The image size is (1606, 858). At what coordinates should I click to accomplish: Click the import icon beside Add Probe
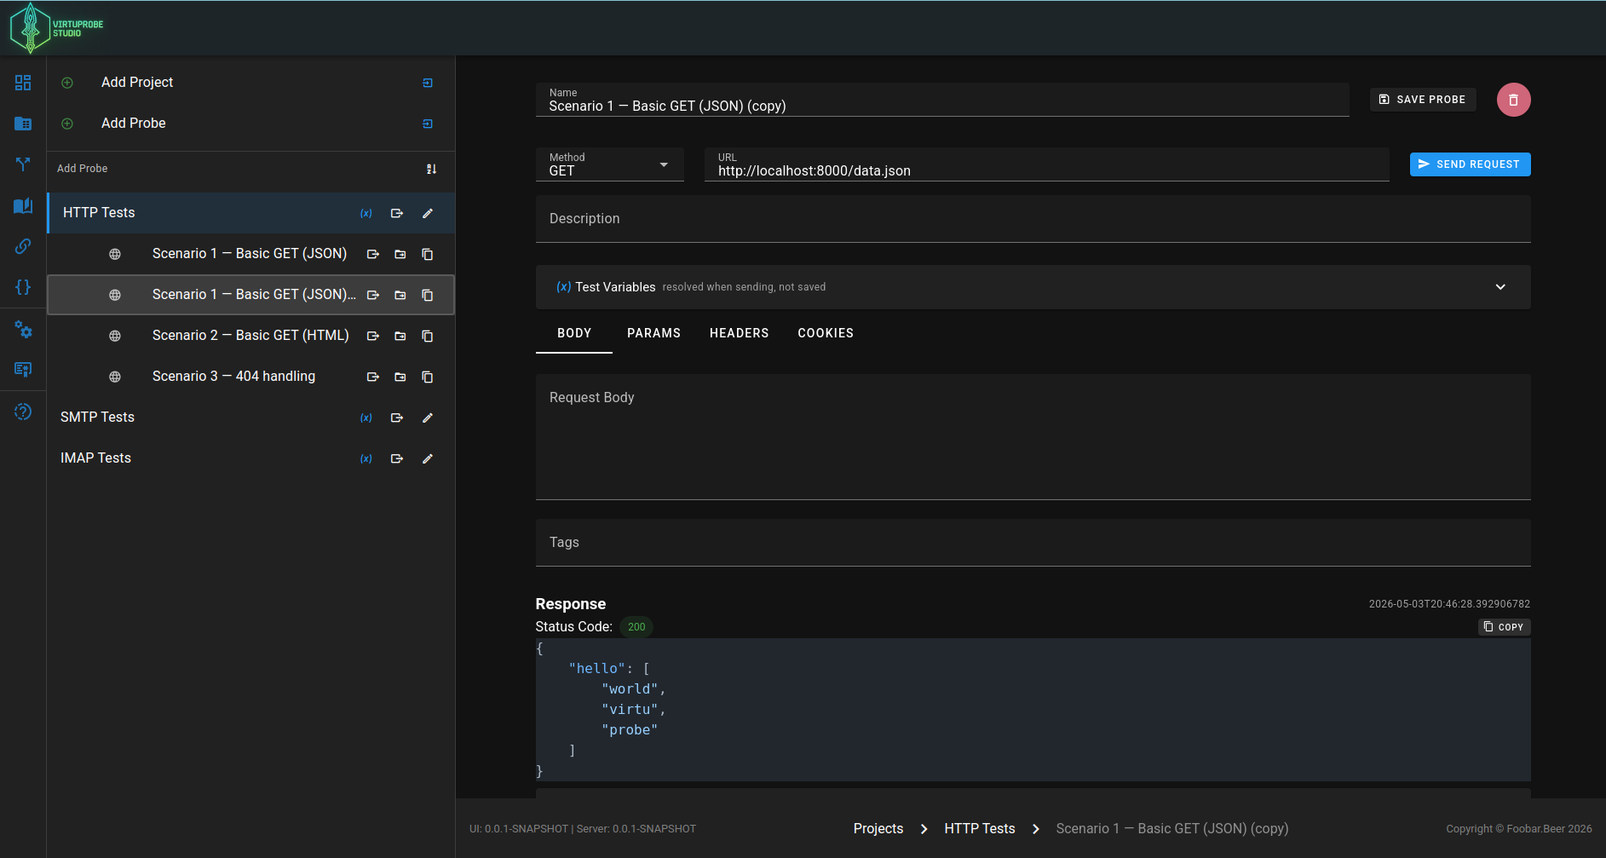coord(428,124)
